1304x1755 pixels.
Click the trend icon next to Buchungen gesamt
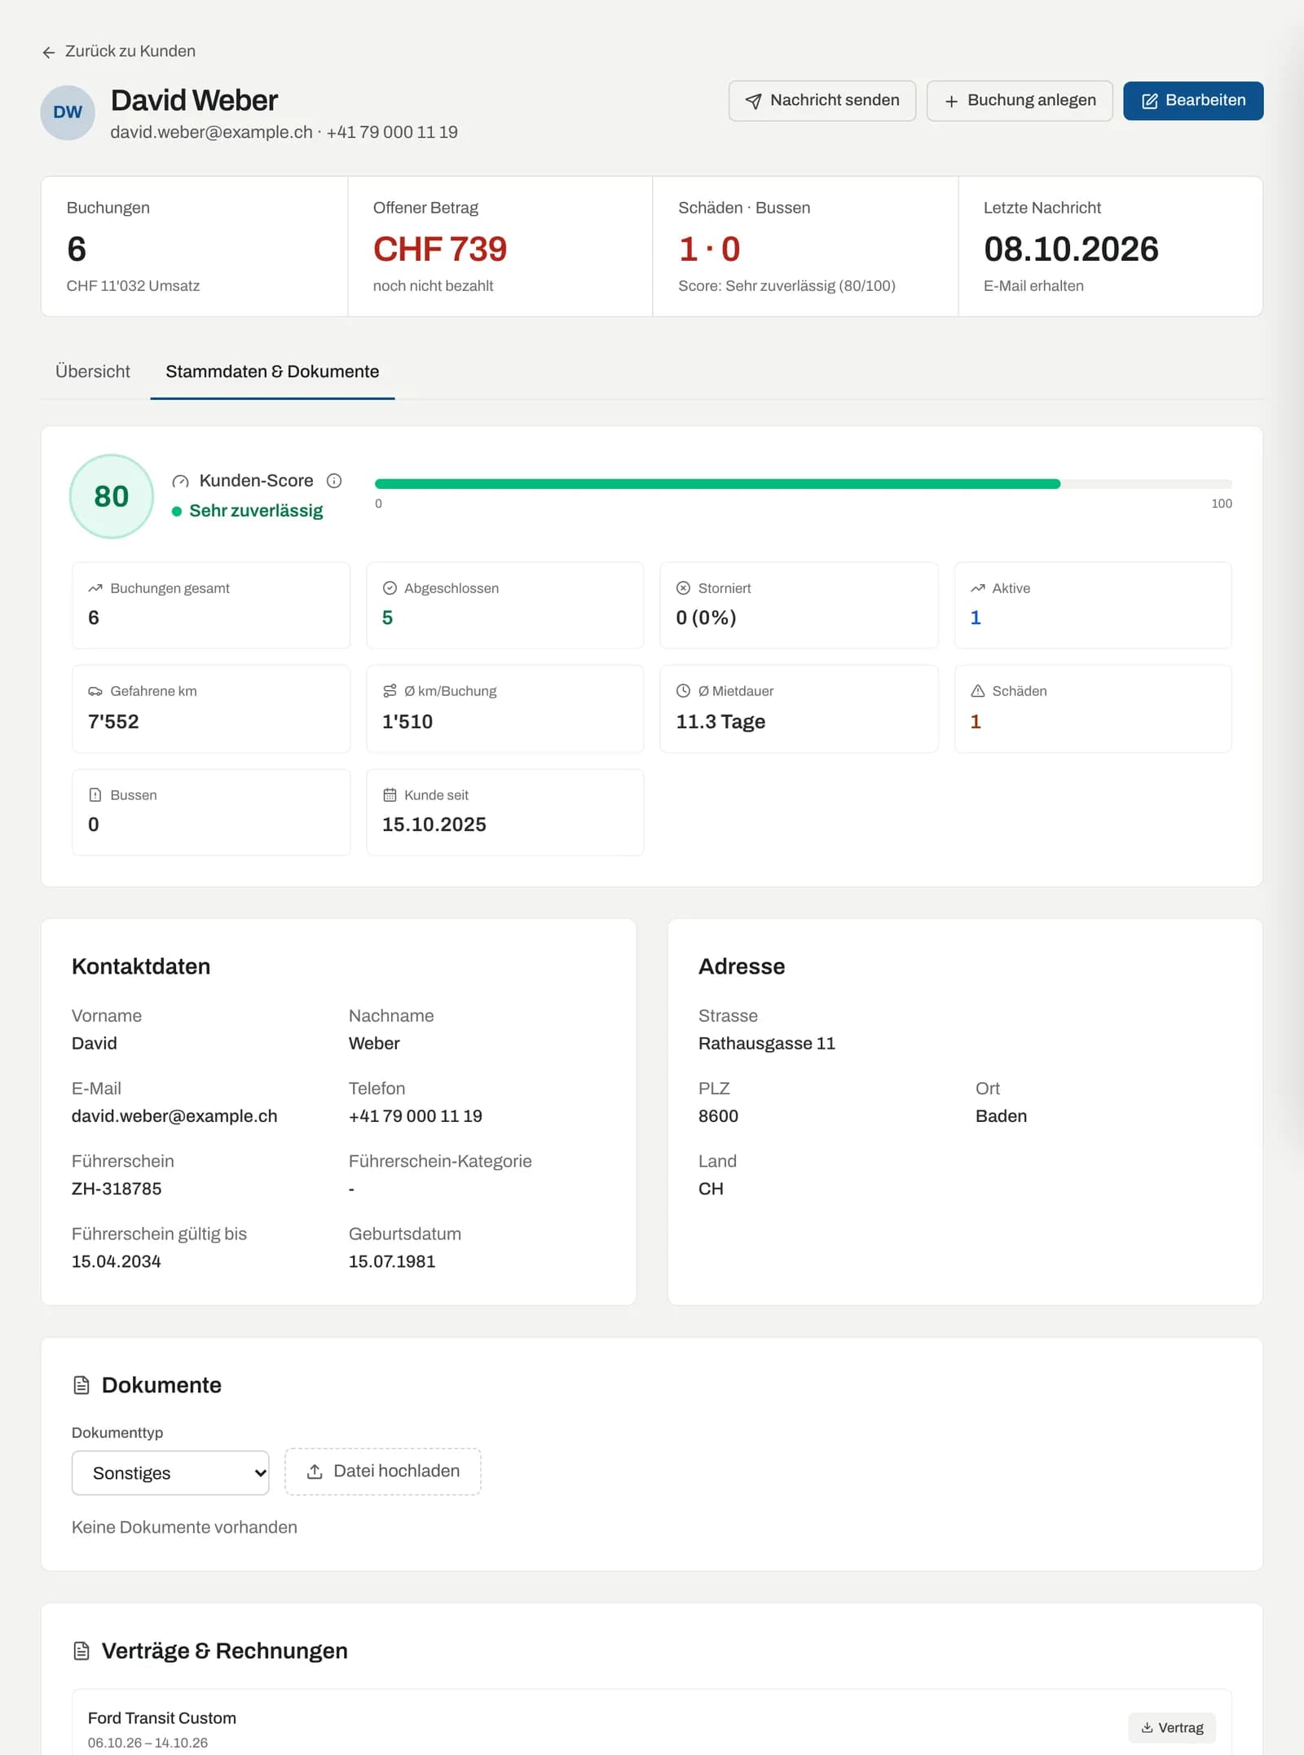click(x=95, y=588)
